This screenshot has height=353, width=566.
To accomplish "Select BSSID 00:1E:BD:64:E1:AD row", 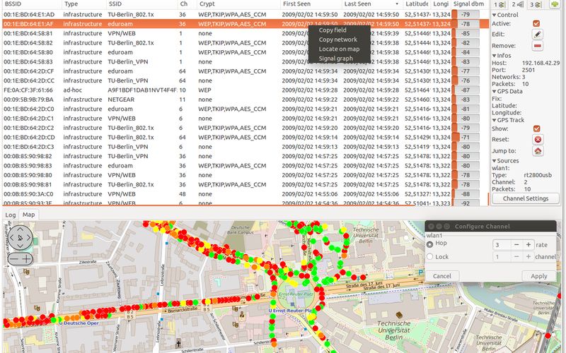I will point(245,14).
